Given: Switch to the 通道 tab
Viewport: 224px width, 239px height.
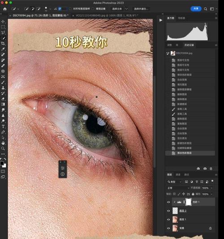Looking at the screenshot, I should (178, 174).
